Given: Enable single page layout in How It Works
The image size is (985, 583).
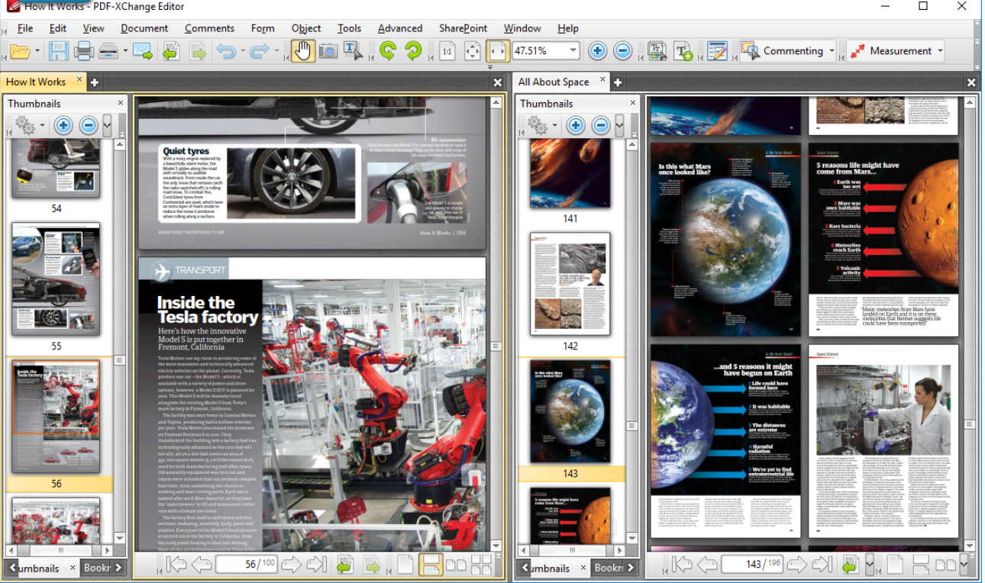Looking at the screenshot, I should pyautogui.click(x=405, y=565).
